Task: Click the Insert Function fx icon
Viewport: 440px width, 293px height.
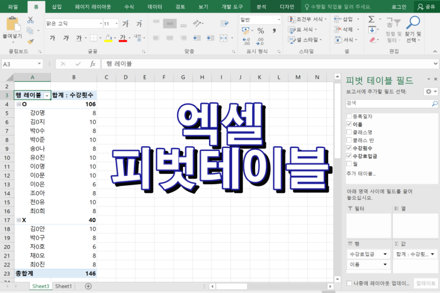Action: [x=92, y=64]
